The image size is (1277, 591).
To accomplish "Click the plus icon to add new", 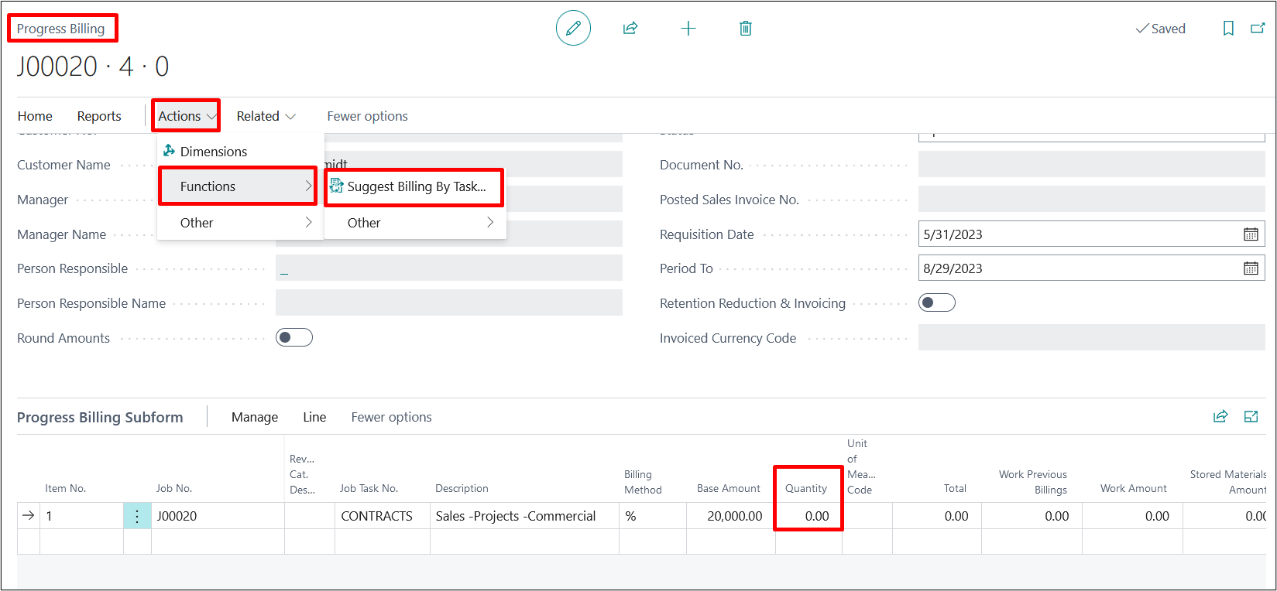I will pos(688,29).
